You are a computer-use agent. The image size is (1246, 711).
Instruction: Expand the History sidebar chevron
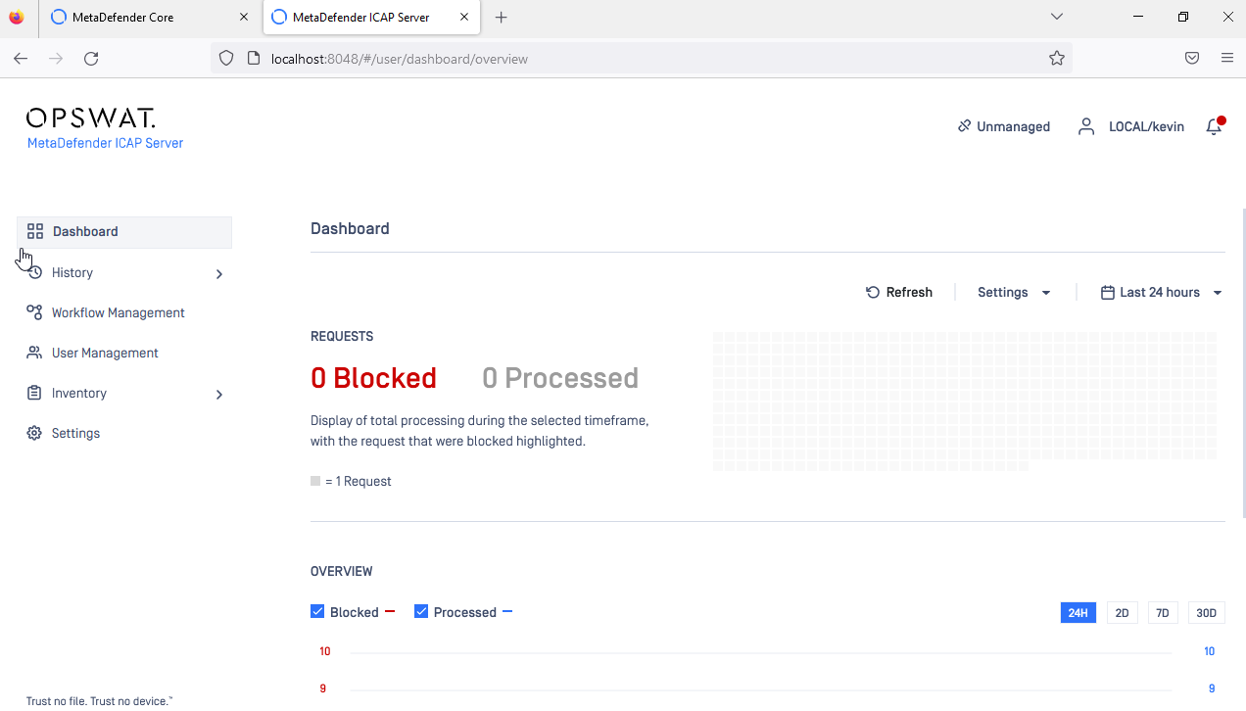[218, 274]
